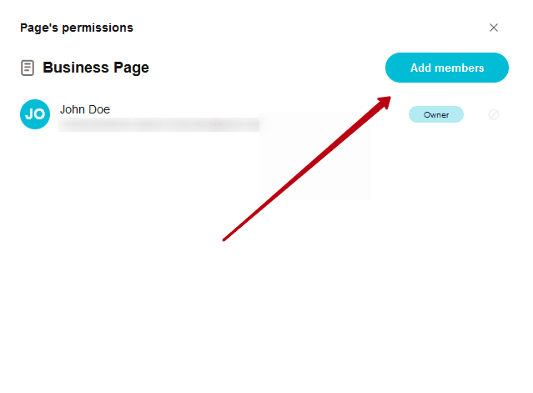Revoke access using disabled icon beside Owner
The height and width of the screenshot is (393, 533).
494,114
